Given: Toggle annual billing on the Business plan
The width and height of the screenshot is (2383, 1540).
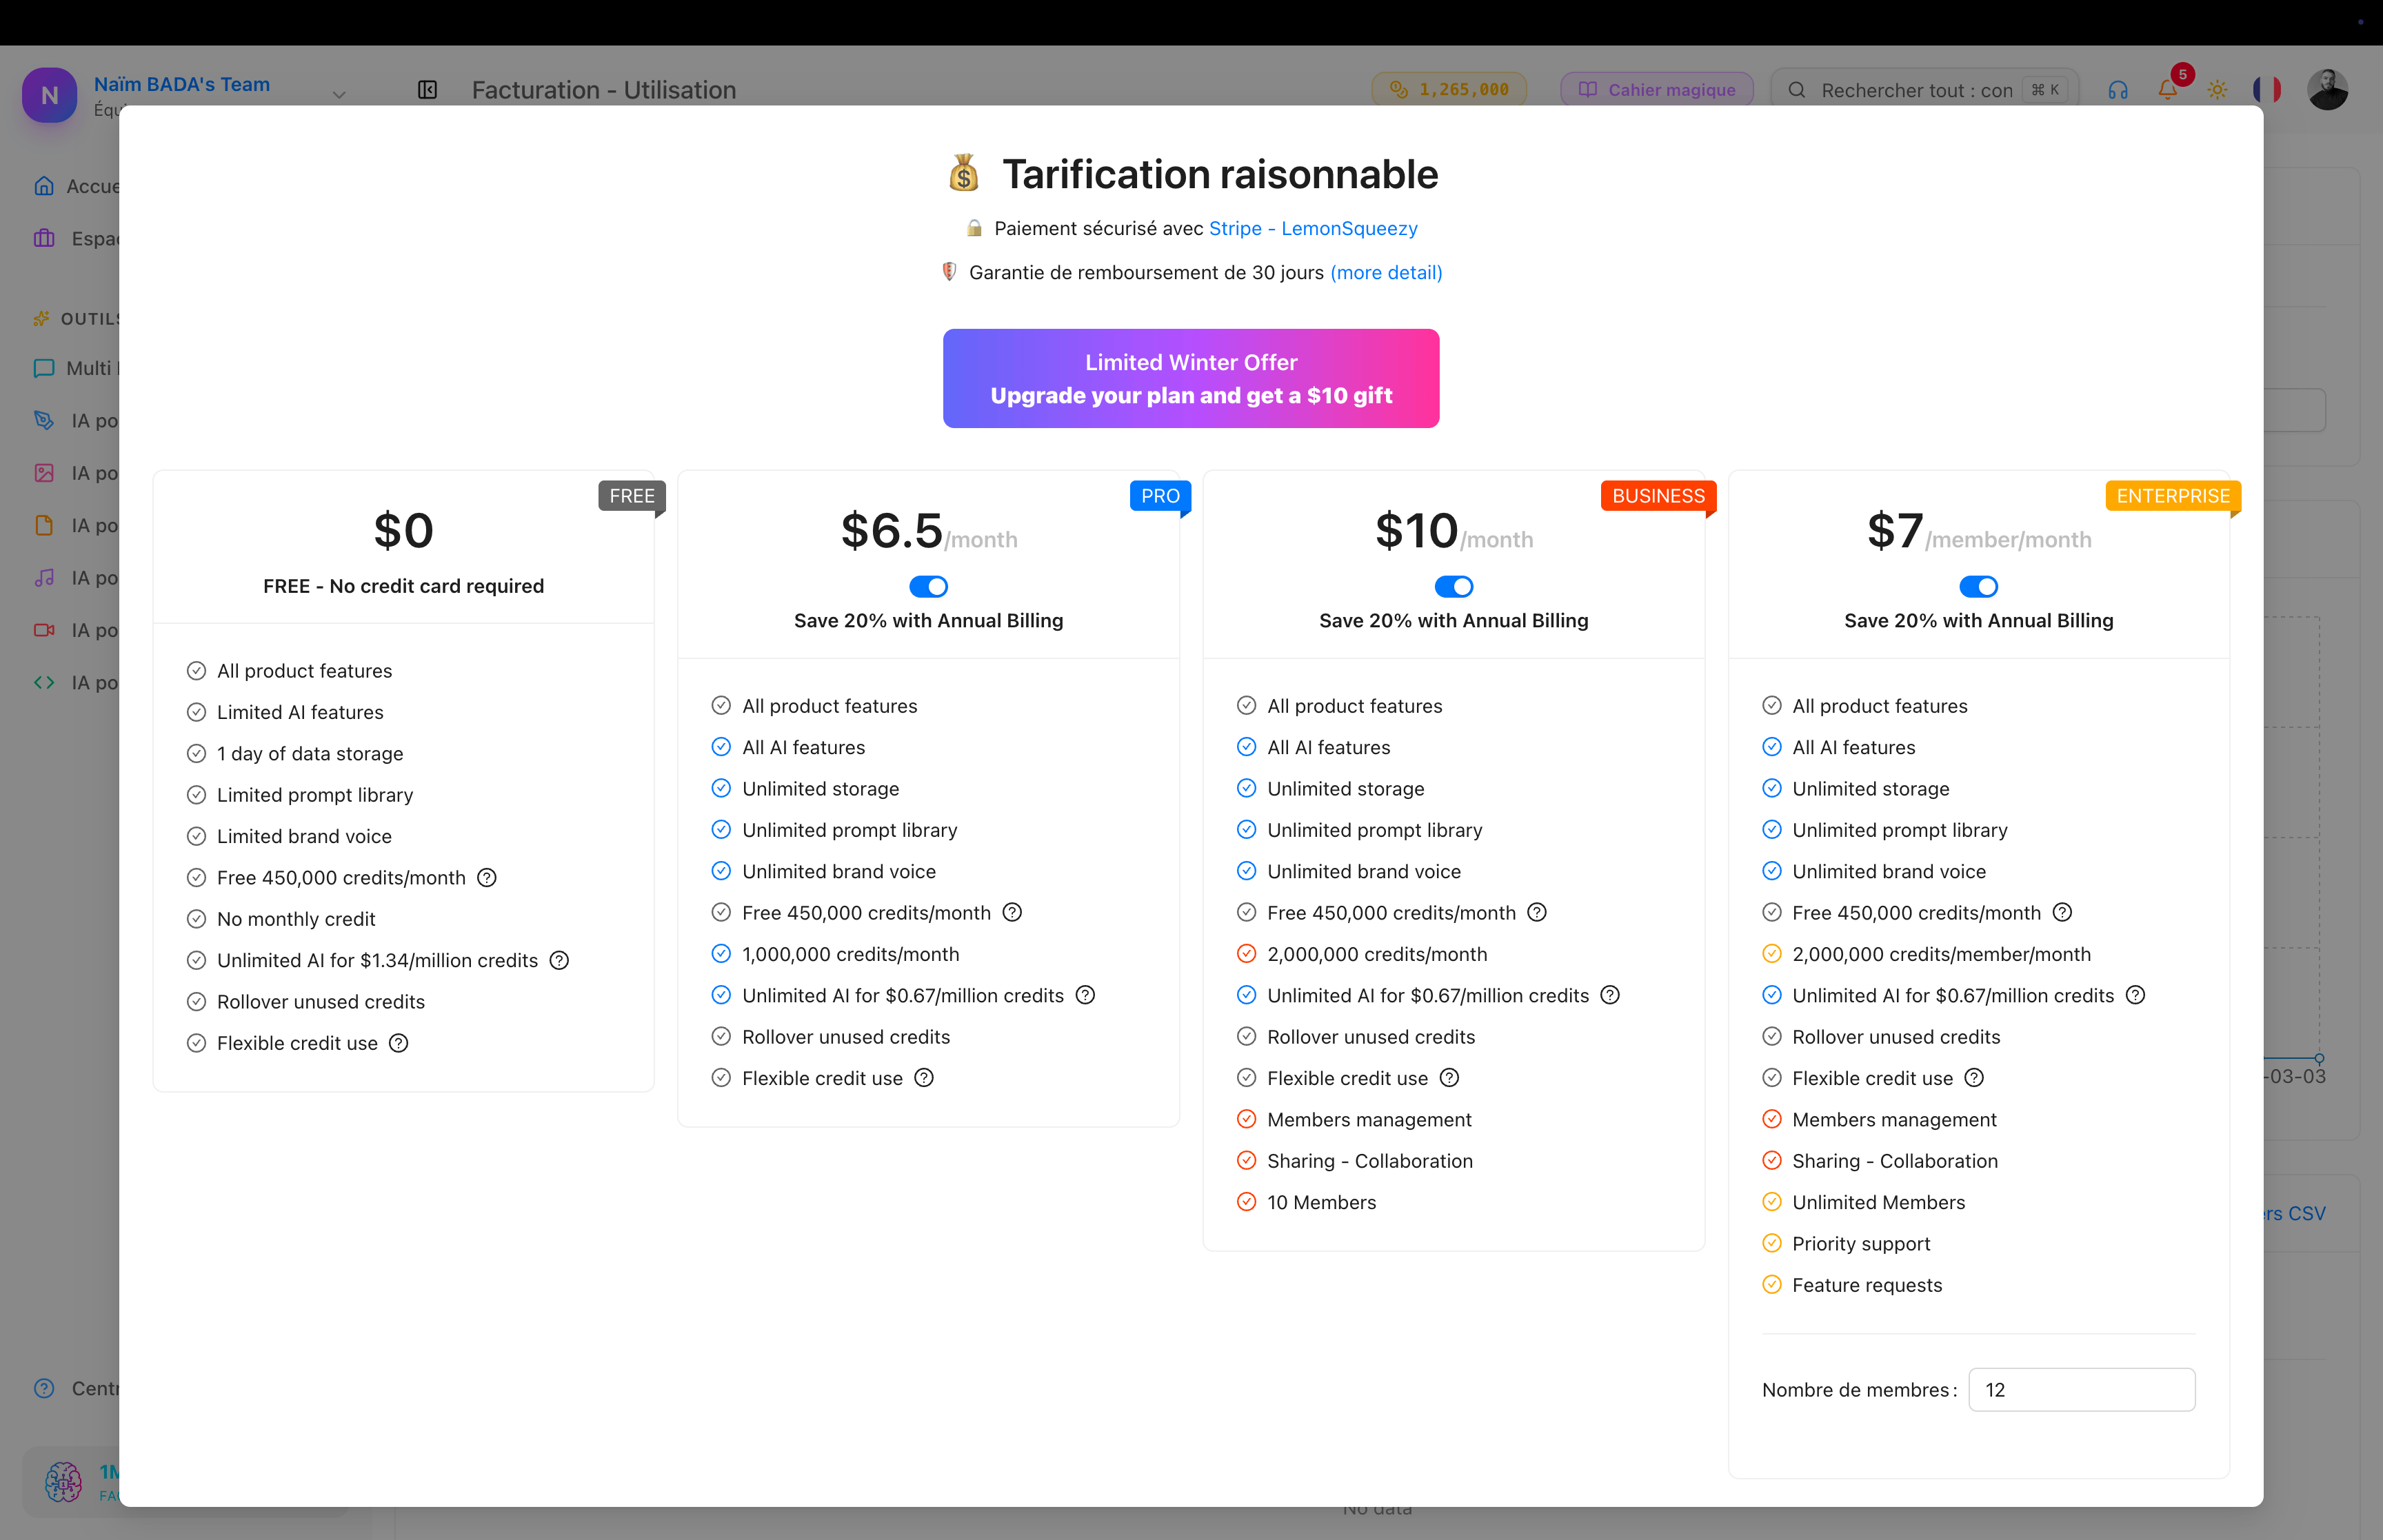Looking at the screenshot, I should (1453, 586).
